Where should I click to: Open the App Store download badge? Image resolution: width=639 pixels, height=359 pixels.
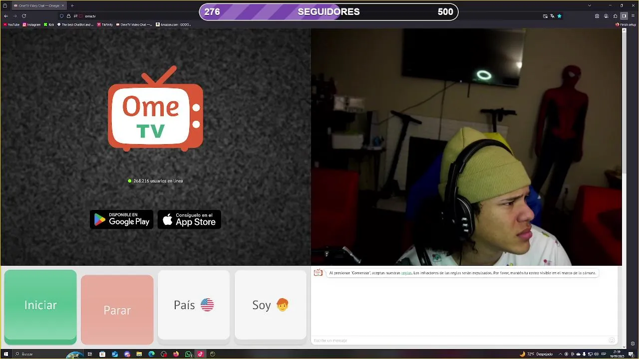tap(189, 219)
